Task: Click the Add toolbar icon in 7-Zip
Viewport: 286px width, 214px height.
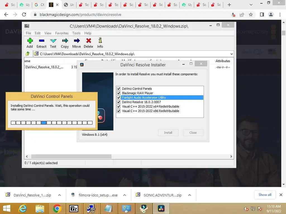Action: click(x=30, y=41)
